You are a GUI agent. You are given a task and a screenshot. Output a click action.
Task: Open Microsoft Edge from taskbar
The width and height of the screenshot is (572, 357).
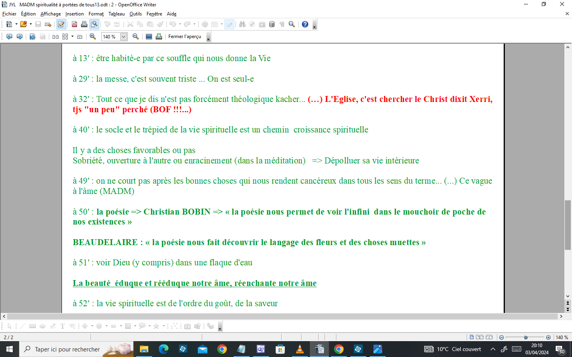coord(164,349)
